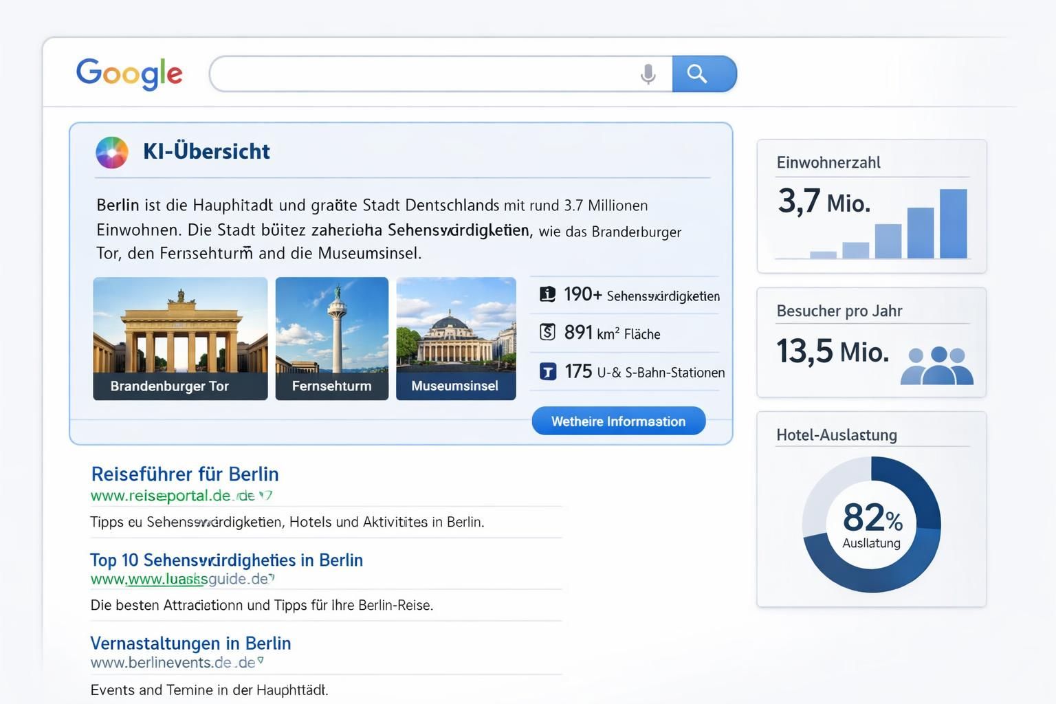The image size is (1056, 704).
Task: Click the people icon in Besucher pro Jahr
Action: click(x=936, y=366)
